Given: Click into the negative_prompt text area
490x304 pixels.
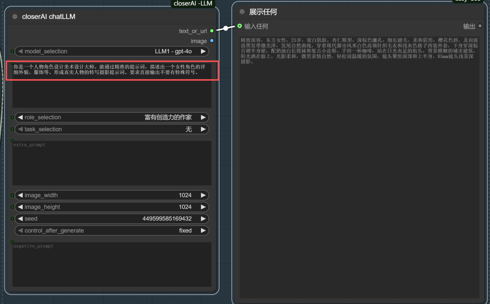Looking at the screenshot, I should tap(112, 265).
